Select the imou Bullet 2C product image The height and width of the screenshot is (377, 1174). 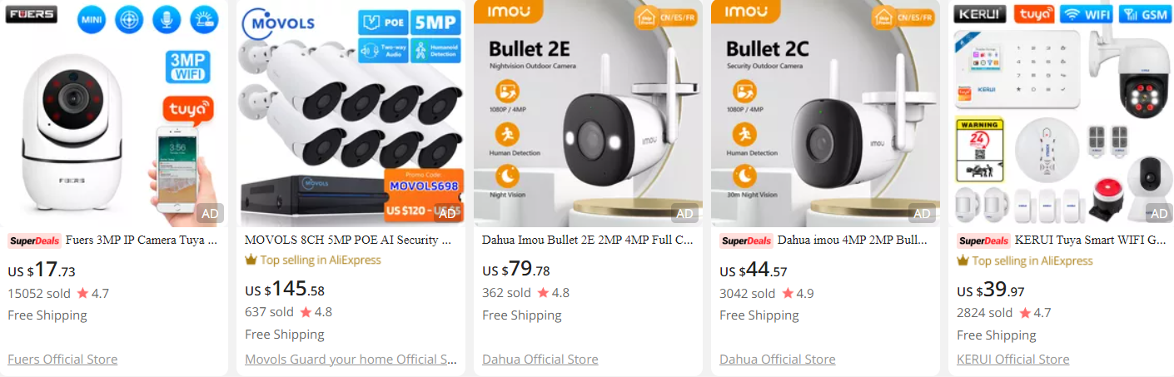(825, 113)
